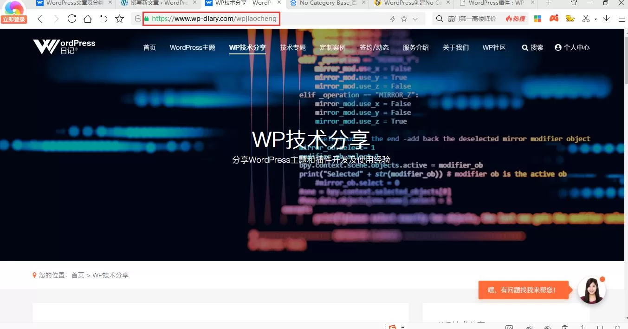Image resolution: width=628 pixels, height=329 pixels.
Task: Click the colorful four-square apps icon
Action: [538, 19]
